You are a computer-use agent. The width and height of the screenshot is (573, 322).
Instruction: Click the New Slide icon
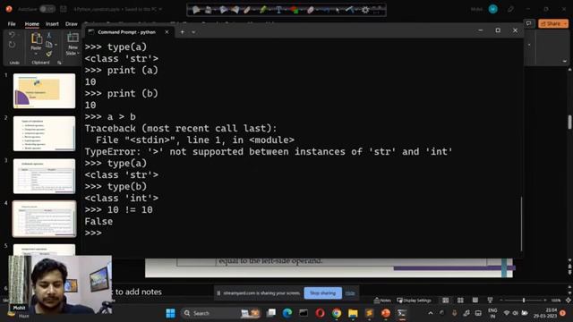click(73, 38)
